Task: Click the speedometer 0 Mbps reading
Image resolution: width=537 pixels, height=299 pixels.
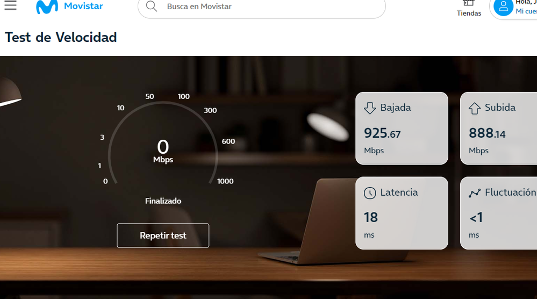Action: tap(163, 151)
